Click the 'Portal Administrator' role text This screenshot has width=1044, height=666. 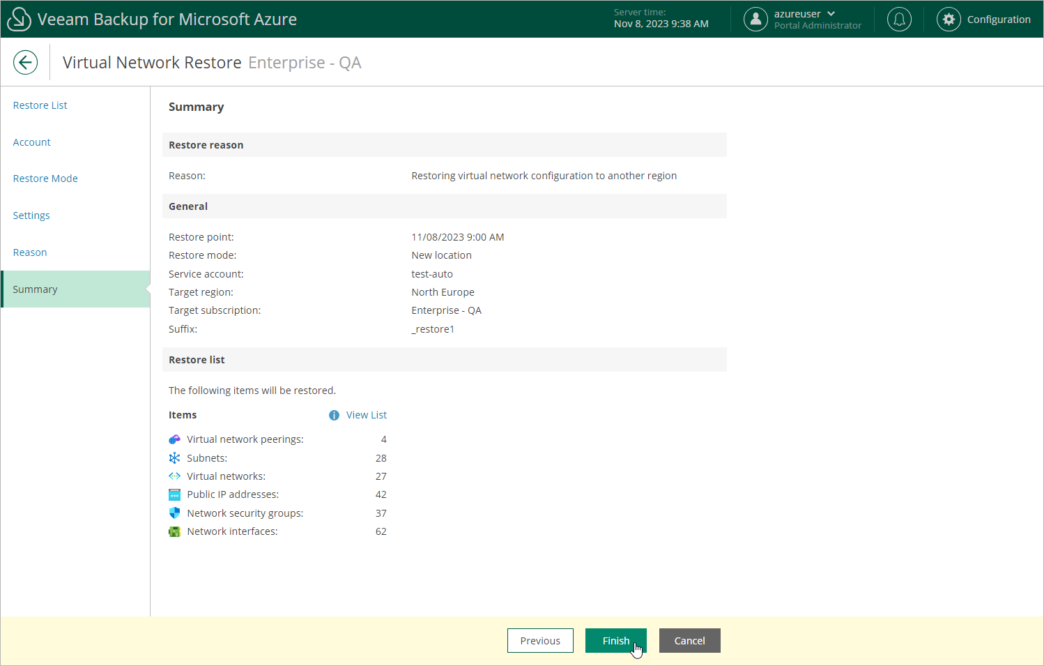(x=817, y=26)
